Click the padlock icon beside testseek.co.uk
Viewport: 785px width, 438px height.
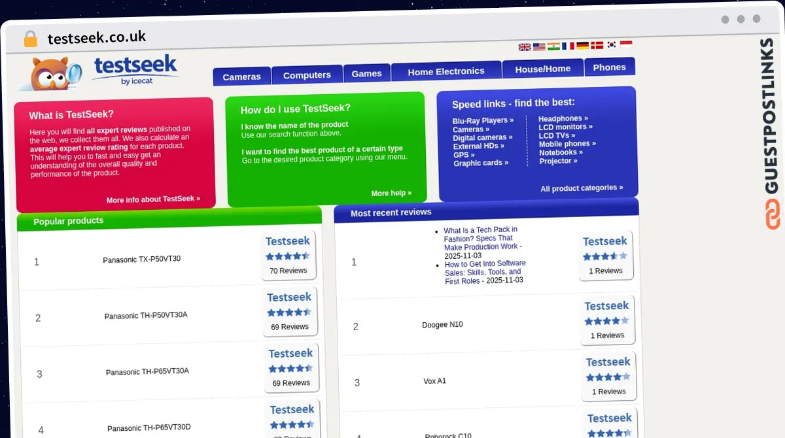pyautogui.click(x=31, y=39)
